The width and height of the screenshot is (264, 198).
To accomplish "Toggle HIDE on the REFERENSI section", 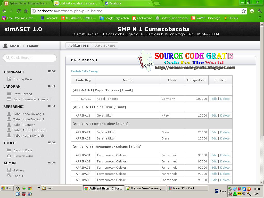I will tap(52, 106).
